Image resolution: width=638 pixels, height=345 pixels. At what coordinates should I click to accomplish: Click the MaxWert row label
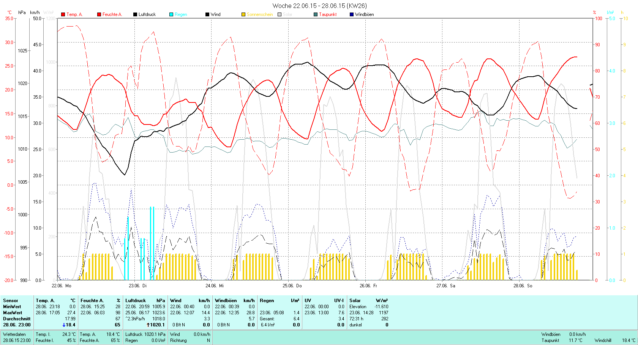[13, 313]
